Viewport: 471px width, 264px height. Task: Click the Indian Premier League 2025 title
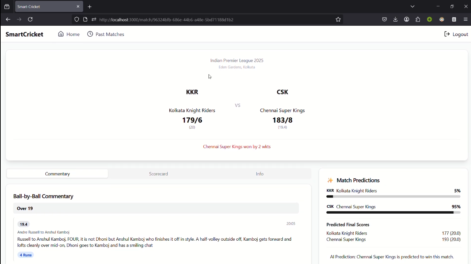pyautogui.click(x=237, y=60)
